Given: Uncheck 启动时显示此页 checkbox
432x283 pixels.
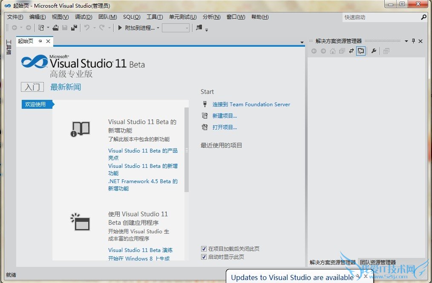Looking at the screenshot, I should coord(204,257).
